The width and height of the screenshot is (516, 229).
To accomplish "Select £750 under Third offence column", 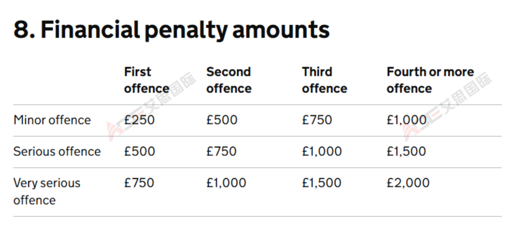I will (317, 120).
